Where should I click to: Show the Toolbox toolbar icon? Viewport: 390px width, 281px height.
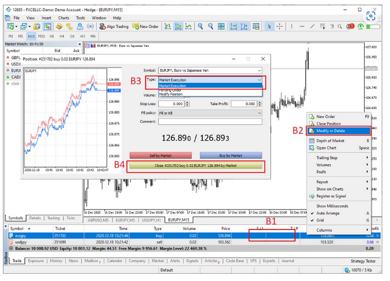(x=69, y=26)
